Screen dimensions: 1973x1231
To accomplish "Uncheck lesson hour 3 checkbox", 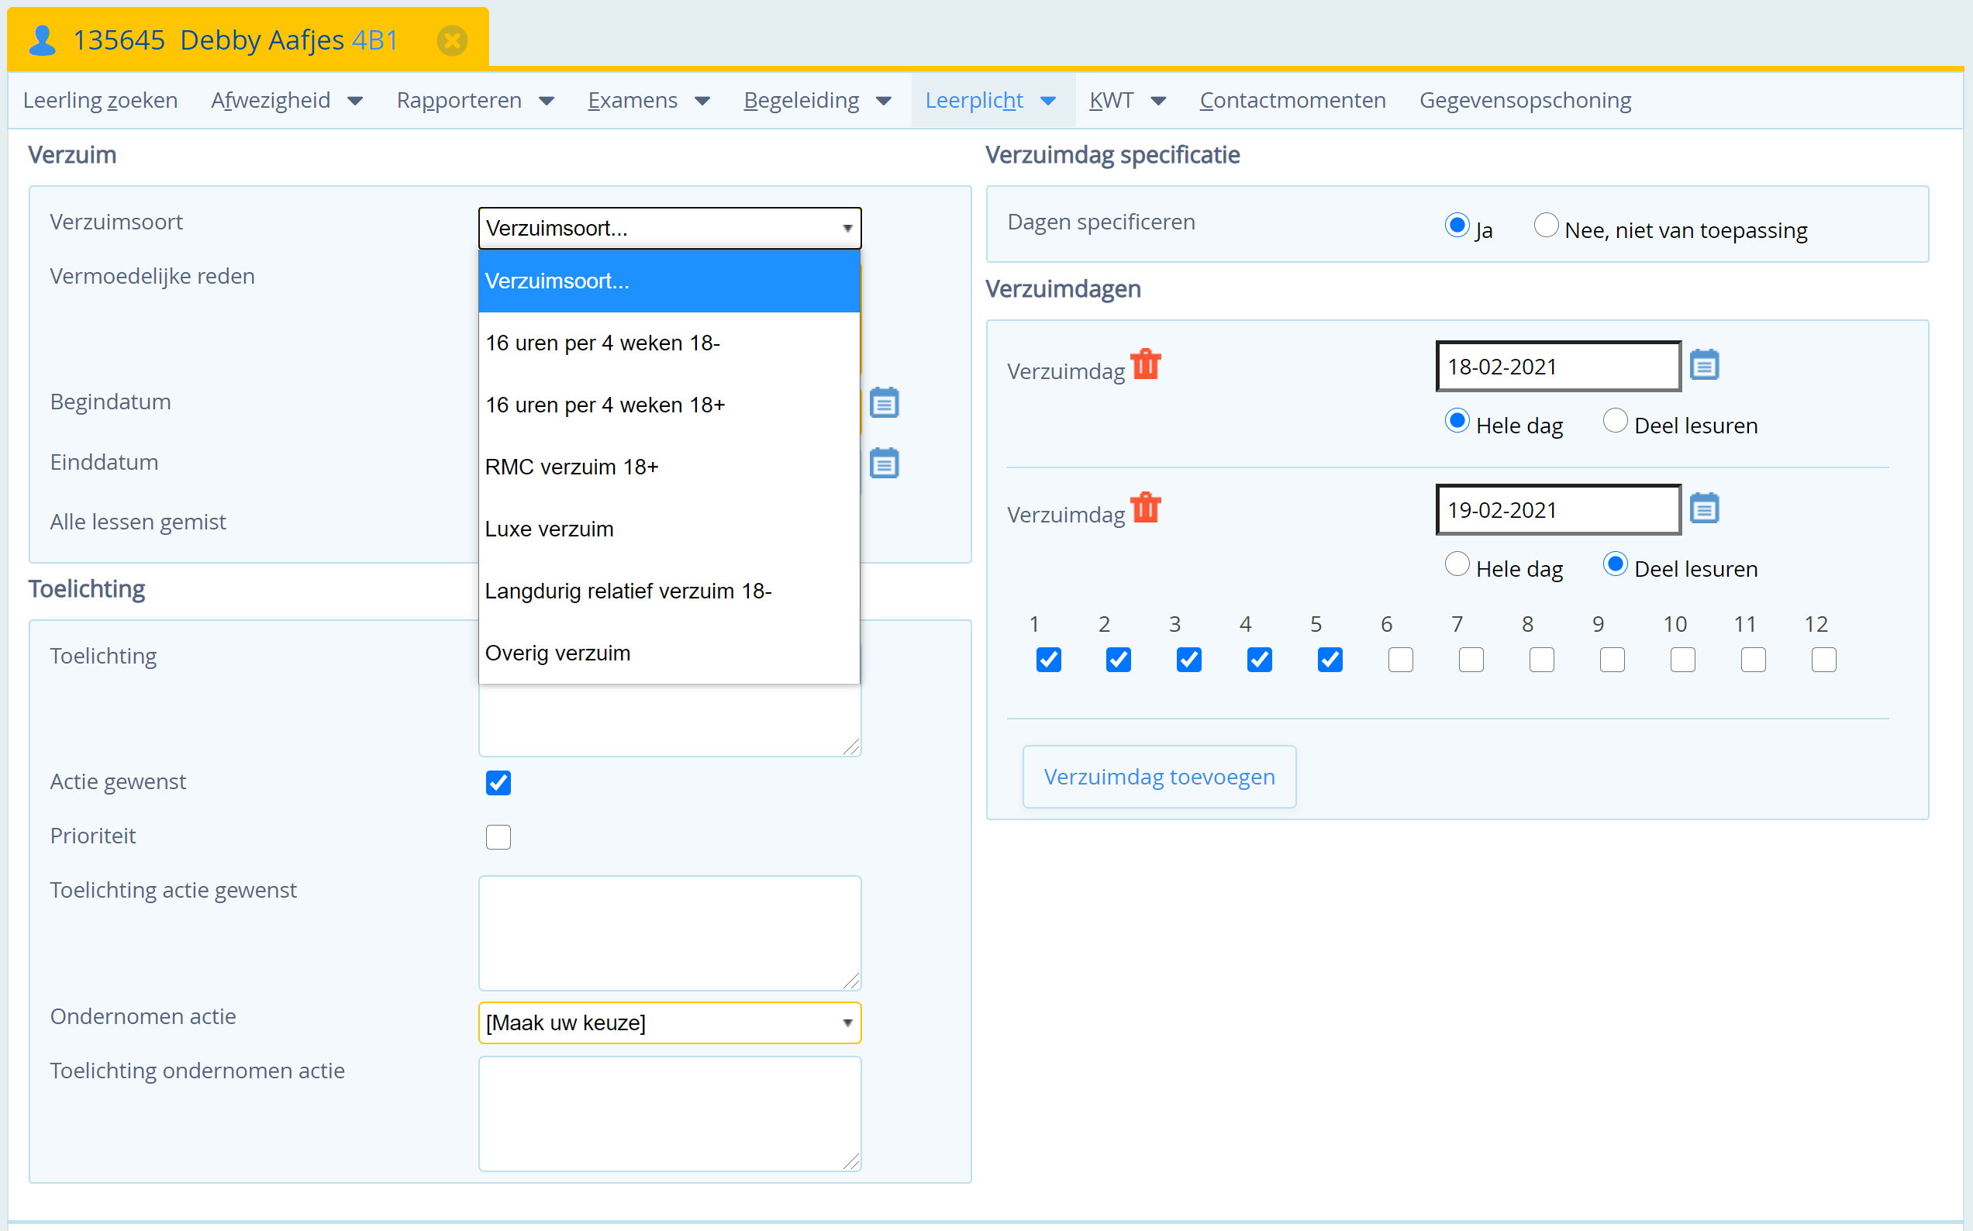I will click(x=1189, y=660).
